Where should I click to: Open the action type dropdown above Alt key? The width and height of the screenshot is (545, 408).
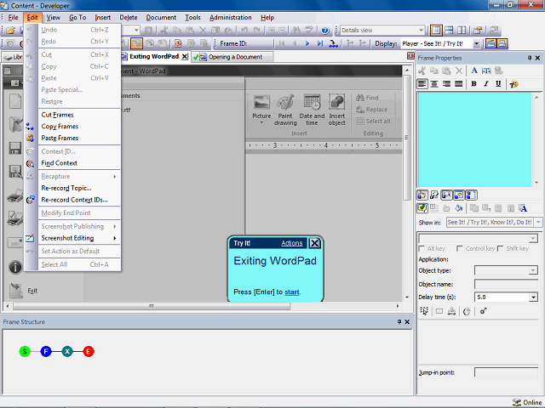[533, 238]
